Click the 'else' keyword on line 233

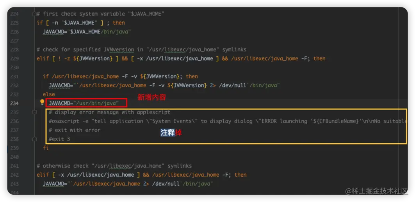pos(49,95)
